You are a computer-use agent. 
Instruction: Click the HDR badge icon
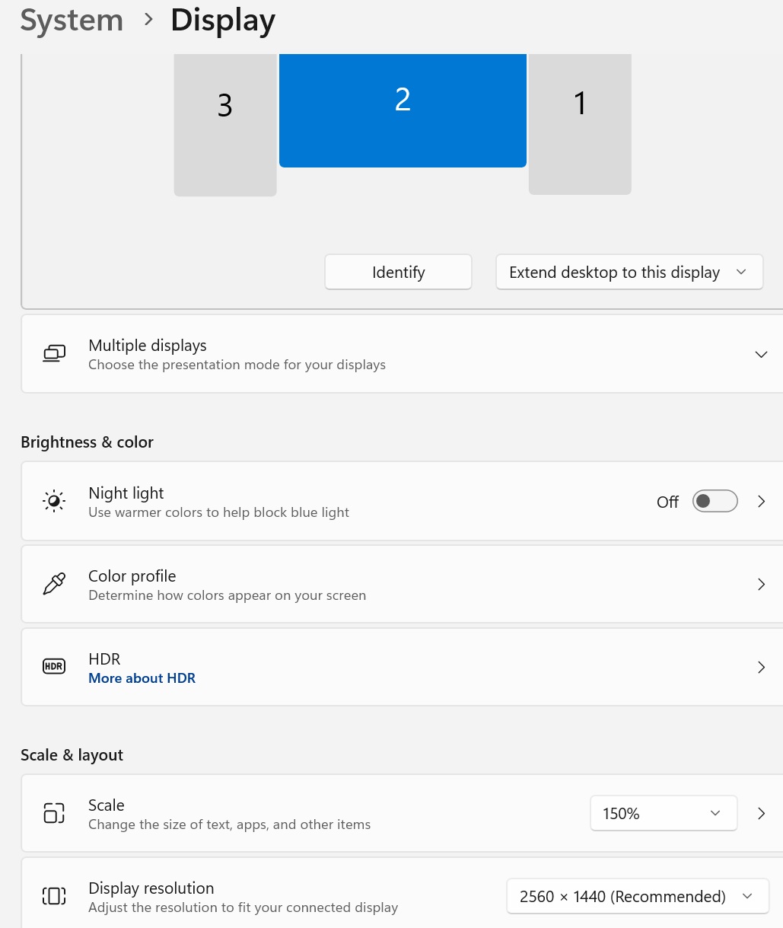coord(54,667)
